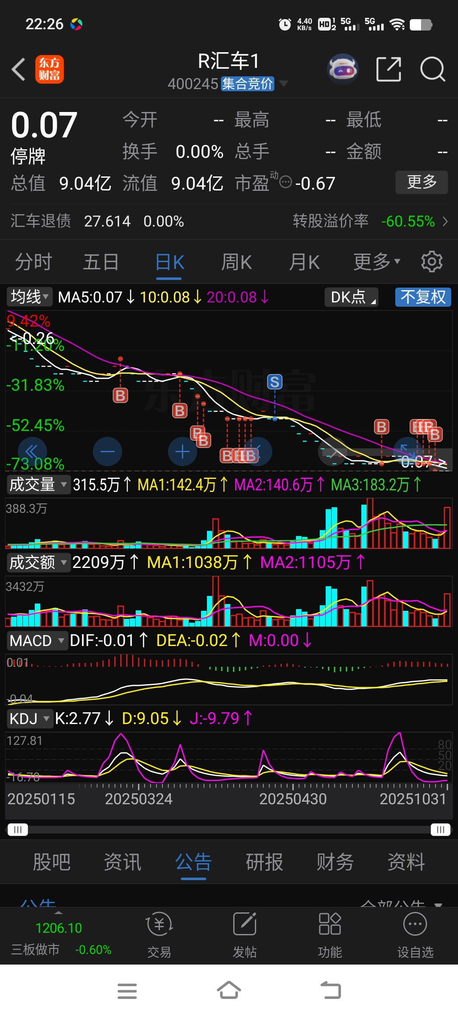Open the Eastmoney (东方财富) logo icon
The image size is (458, 1018).
coord(50,69)
